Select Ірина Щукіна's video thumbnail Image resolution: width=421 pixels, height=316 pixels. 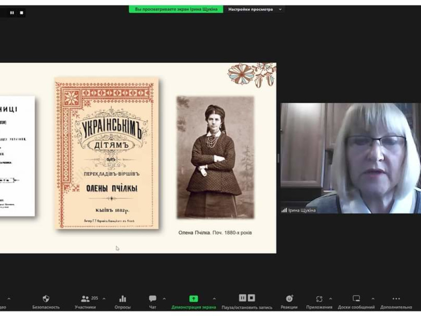350,158
